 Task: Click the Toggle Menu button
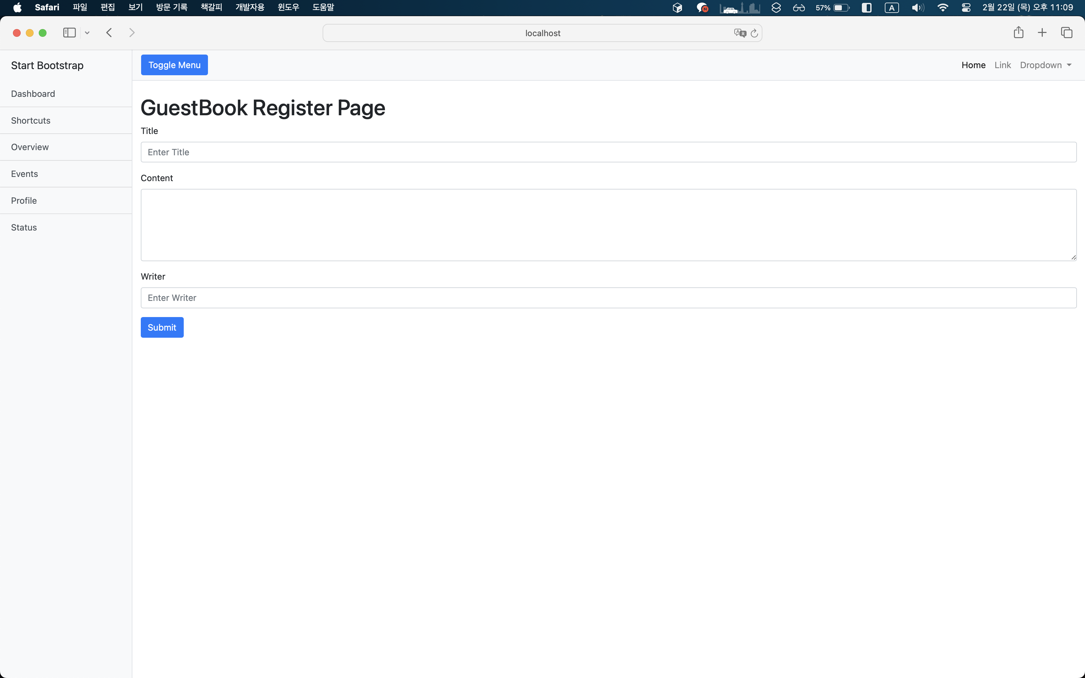pyautogui.click(x=174, y=65)
